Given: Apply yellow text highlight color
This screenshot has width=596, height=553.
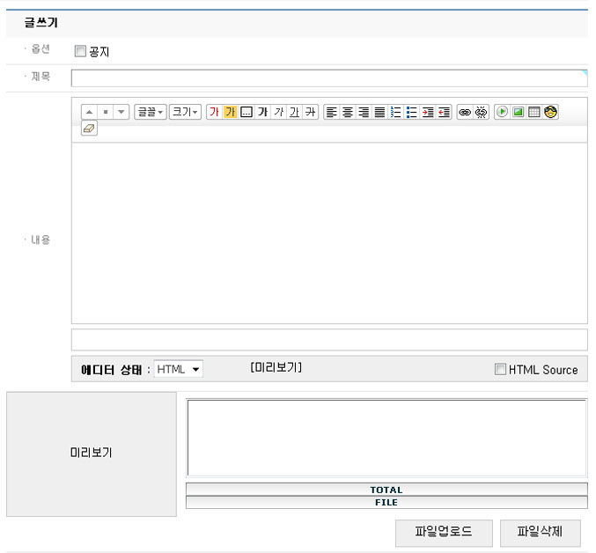Looking at the screenshot, I should 230,112.
